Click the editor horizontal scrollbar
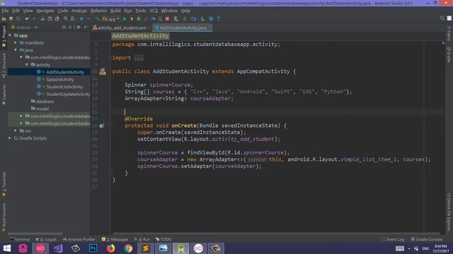Viewport: 453px width, 254px height. coord(276,234)
